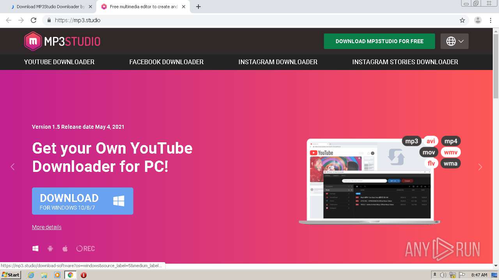This screenshot has width=499, height=280.
Task: Launch Internet Explorer from taskbar
Action: click(31, 275)
